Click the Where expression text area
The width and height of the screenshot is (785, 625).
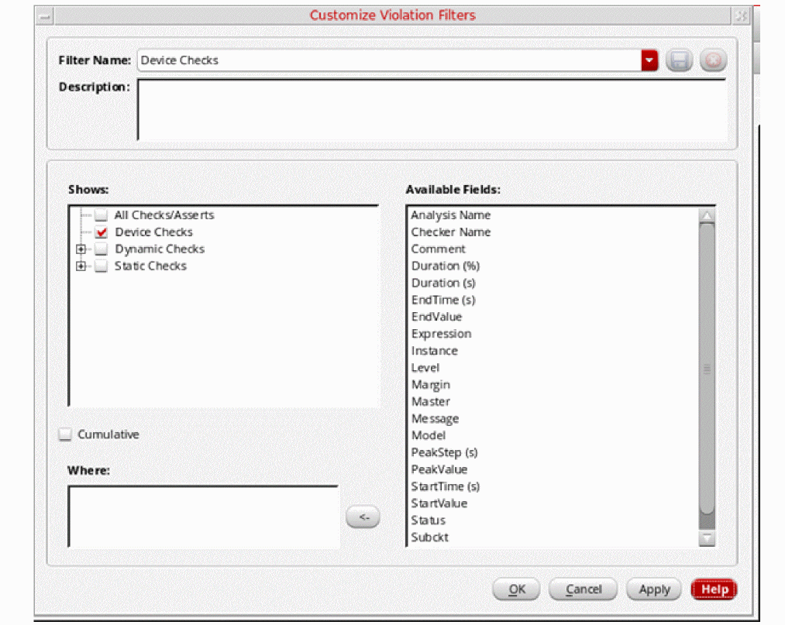203,517
